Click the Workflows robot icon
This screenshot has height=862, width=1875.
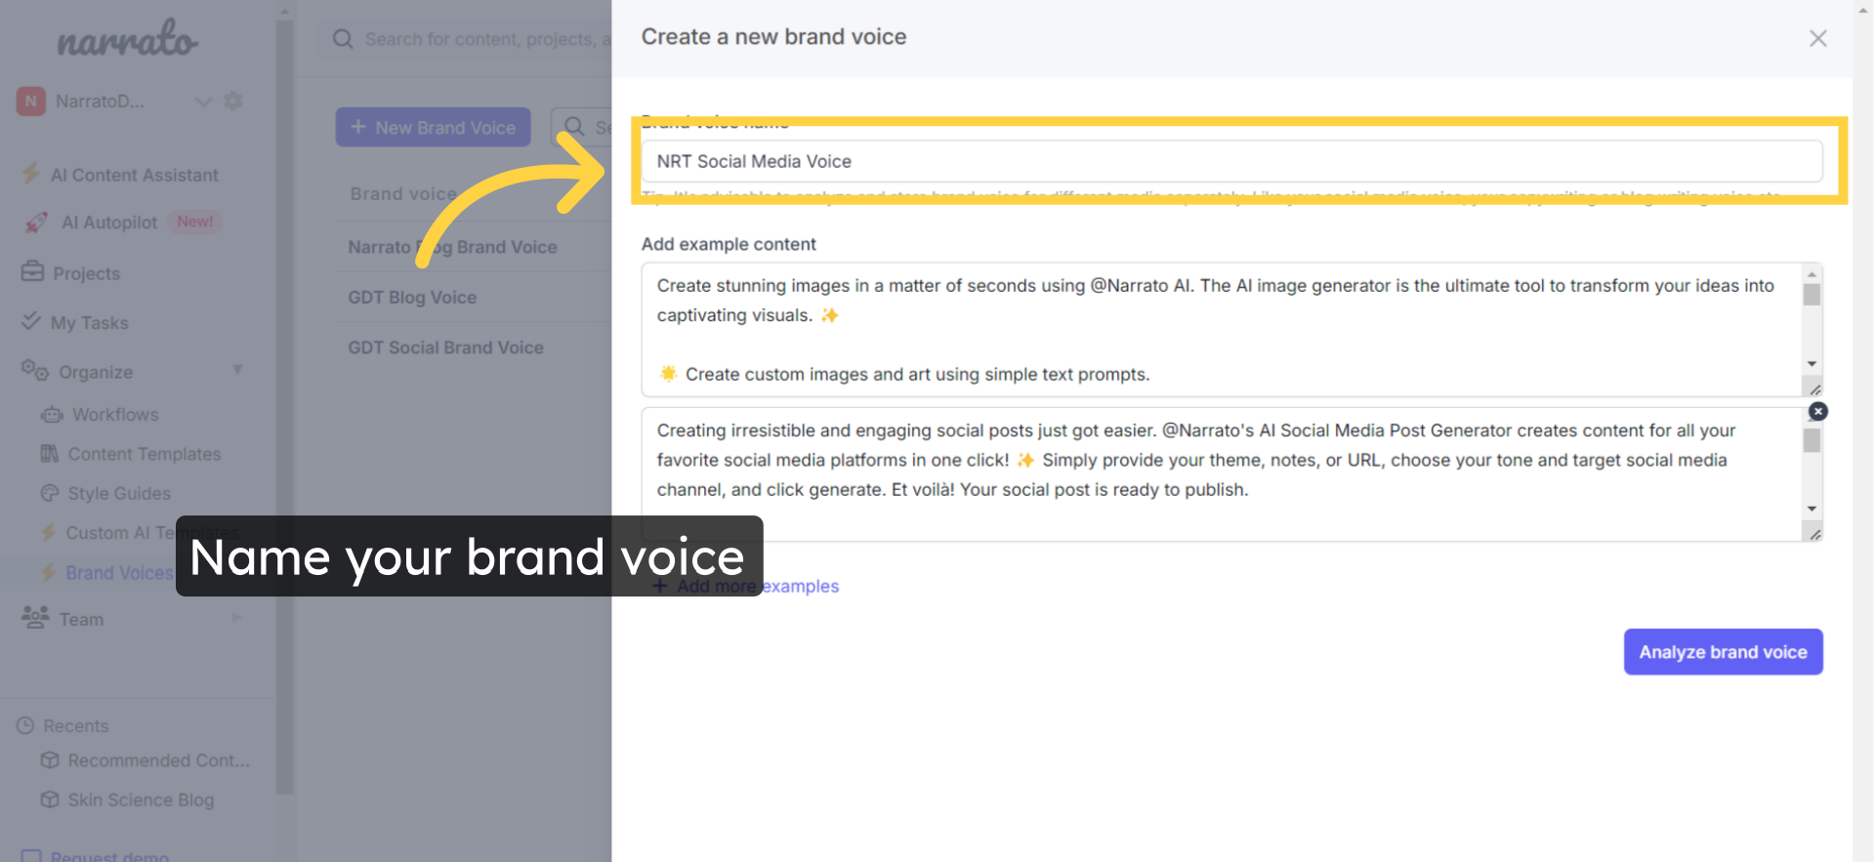pos(52,415)
